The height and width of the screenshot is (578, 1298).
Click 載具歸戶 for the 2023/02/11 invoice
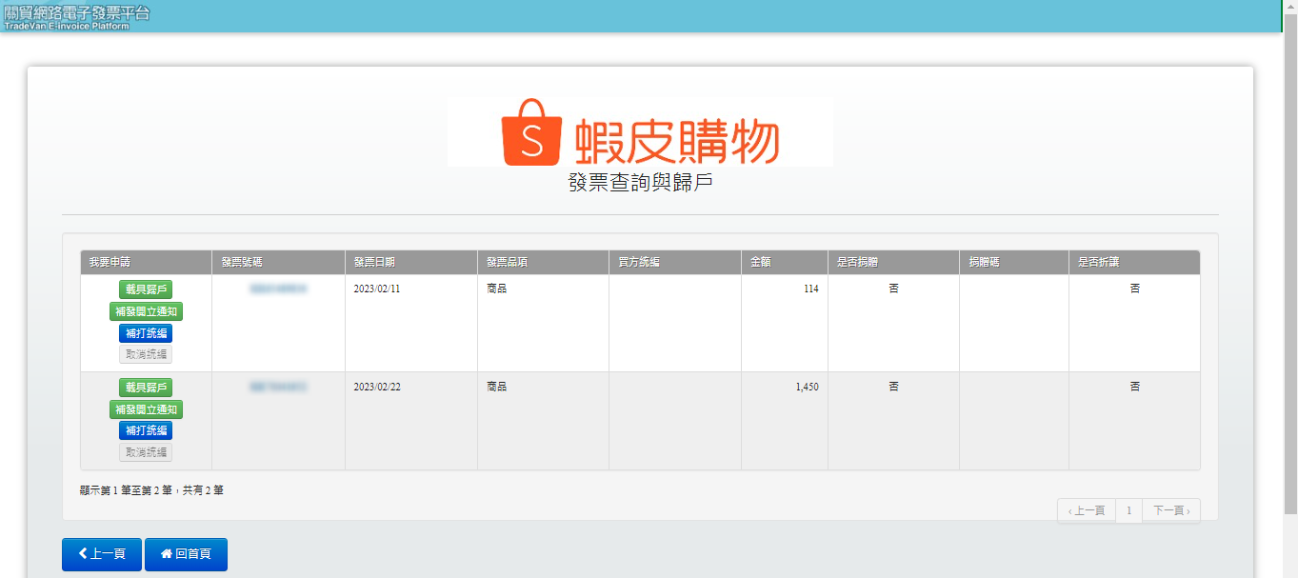pyautogui.click(x=145, y=288)
